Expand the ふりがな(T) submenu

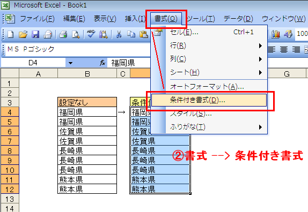point(209,127)
